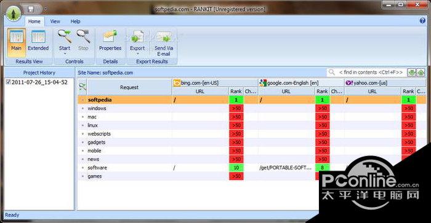Viewport: 431px width, 223px height.
Task: Click the find in contents search field
Action: [371, 72]
